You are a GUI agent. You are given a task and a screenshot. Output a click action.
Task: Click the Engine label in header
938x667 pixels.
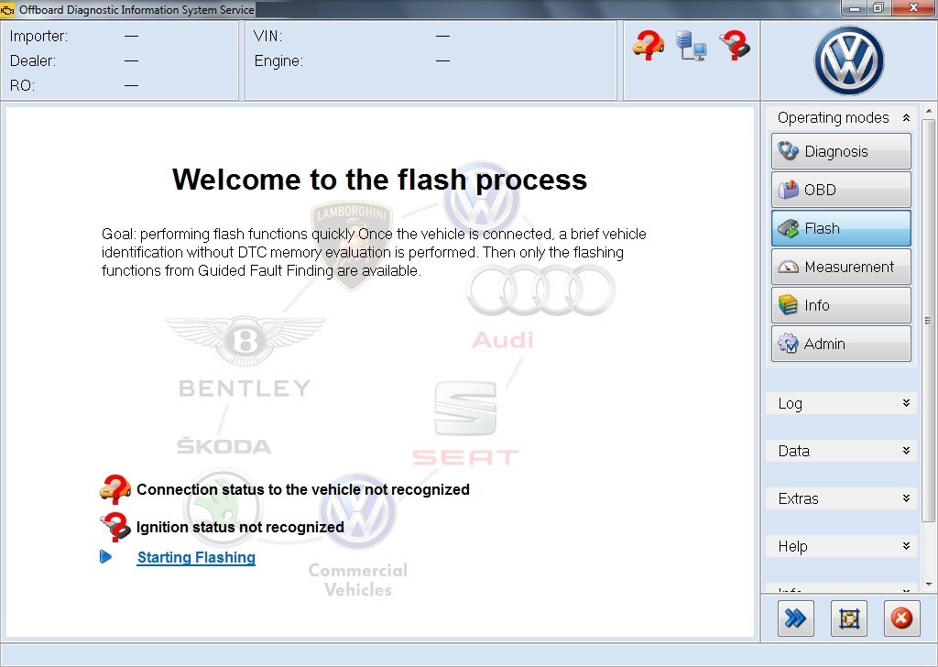point(278,60)
